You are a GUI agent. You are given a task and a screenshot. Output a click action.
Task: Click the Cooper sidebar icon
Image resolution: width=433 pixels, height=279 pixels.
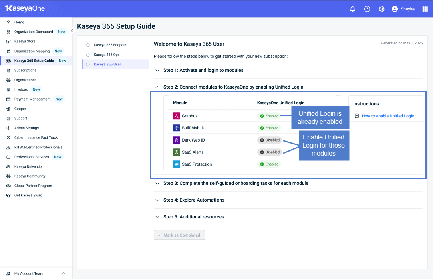8,109
